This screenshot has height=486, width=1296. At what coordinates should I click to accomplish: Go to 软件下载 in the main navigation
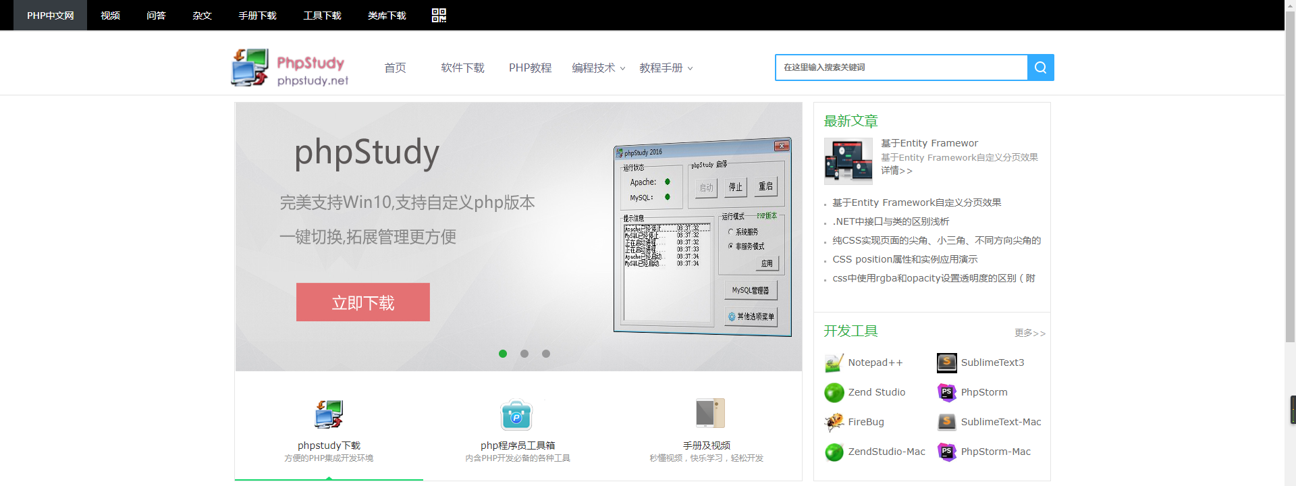462,68
